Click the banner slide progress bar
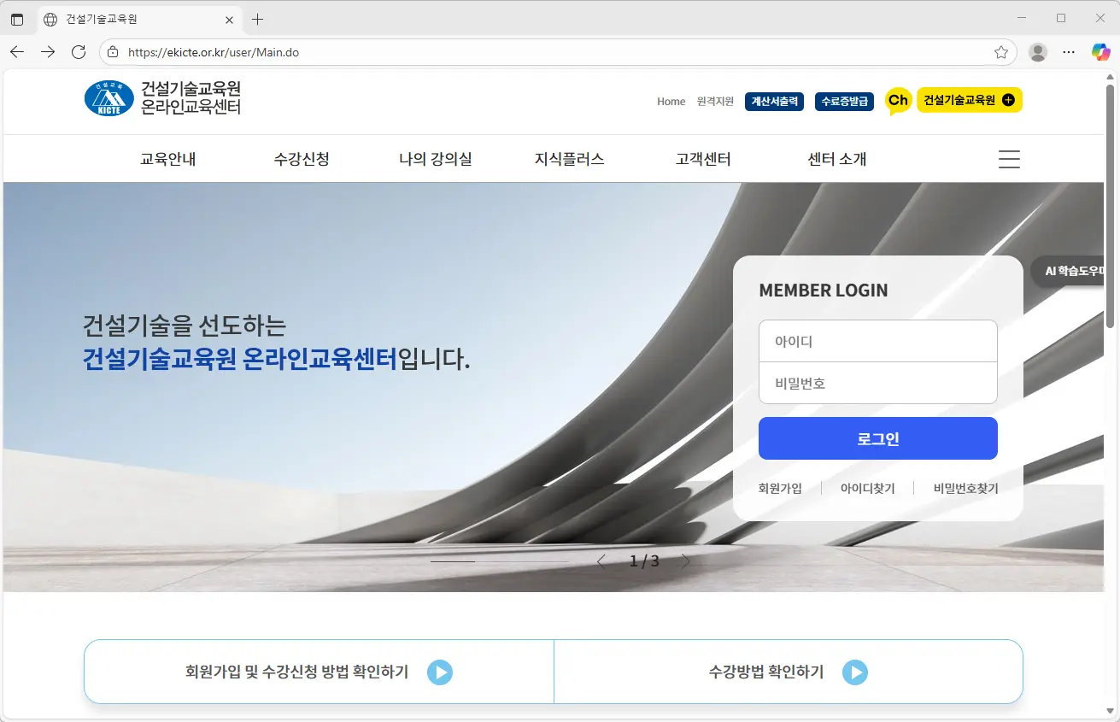This screenshot has width=1120, height=722. click(x=454, y=561)
